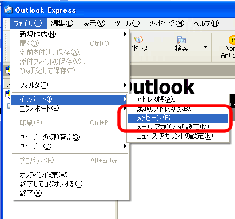Choose ほかのアドレス帳(B)... import option
The height and width of the screenshot is (219, 235).
click(178, 109)
